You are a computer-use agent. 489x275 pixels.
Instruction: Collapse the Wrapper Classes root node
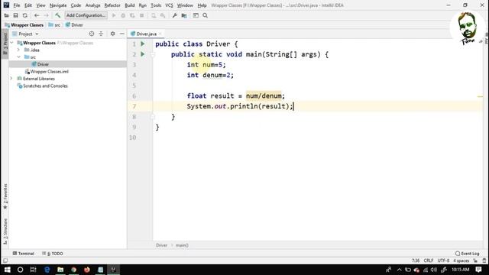point(12,43)
